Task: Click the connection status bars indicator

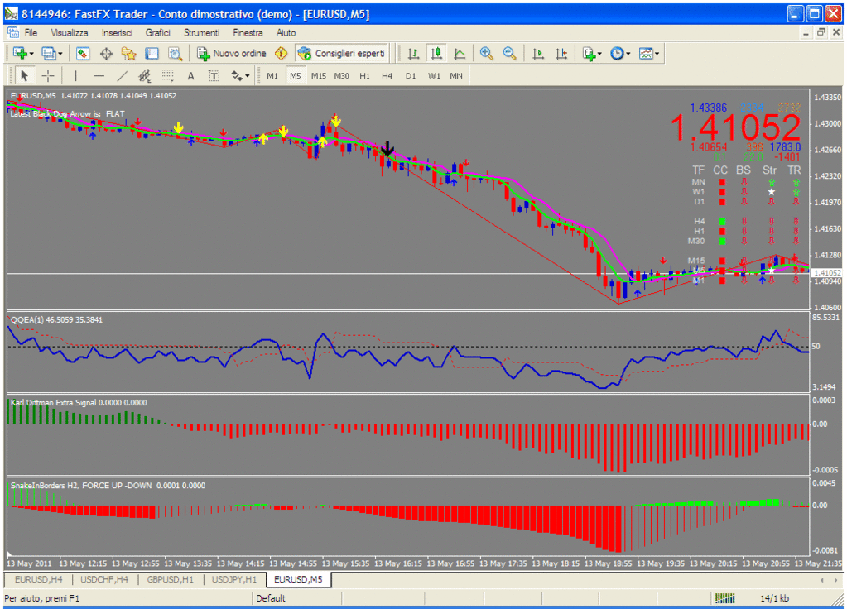Action: 724,598
